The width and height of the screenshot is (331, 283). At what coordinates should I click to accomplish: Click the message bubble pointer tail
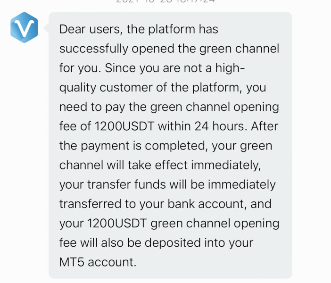[x=46, y=28]
